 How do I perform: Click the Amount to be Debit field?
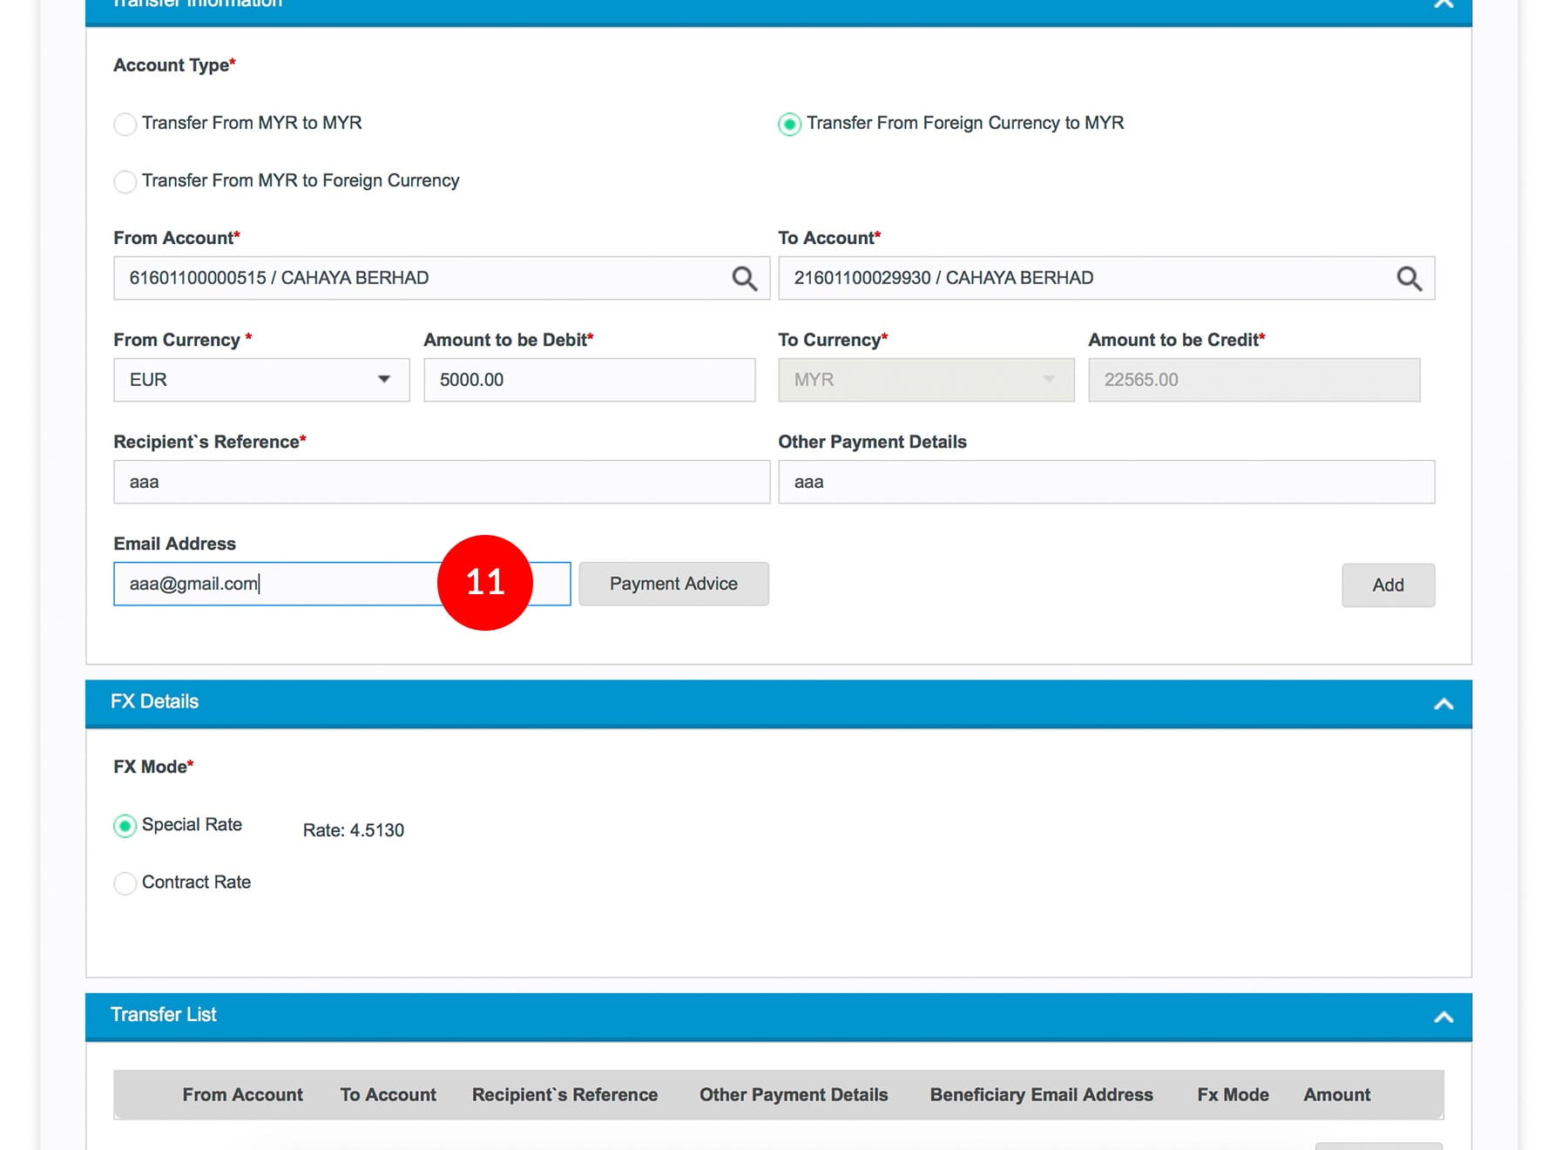point(589,380)
